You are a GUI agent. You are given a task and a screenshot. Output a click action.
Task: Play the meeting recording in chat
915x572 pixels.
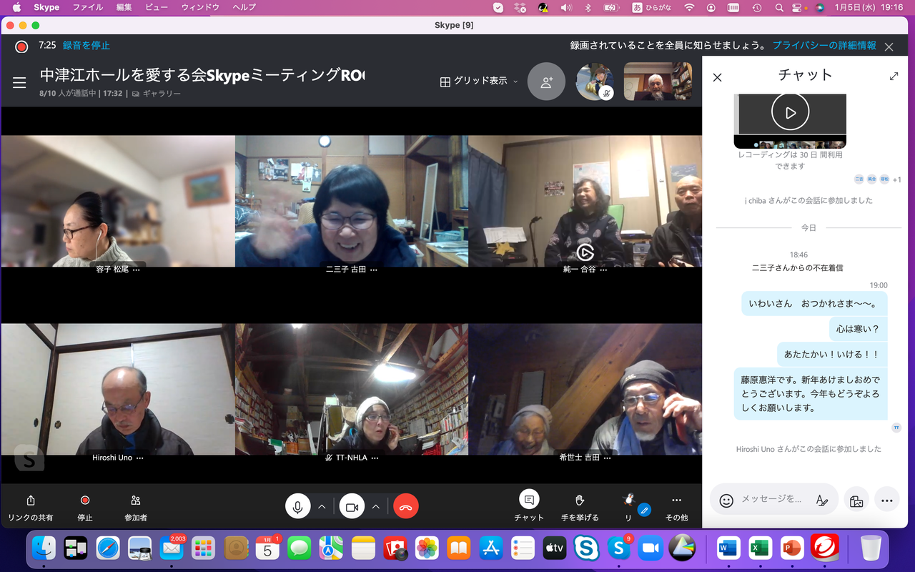[790, 112]
